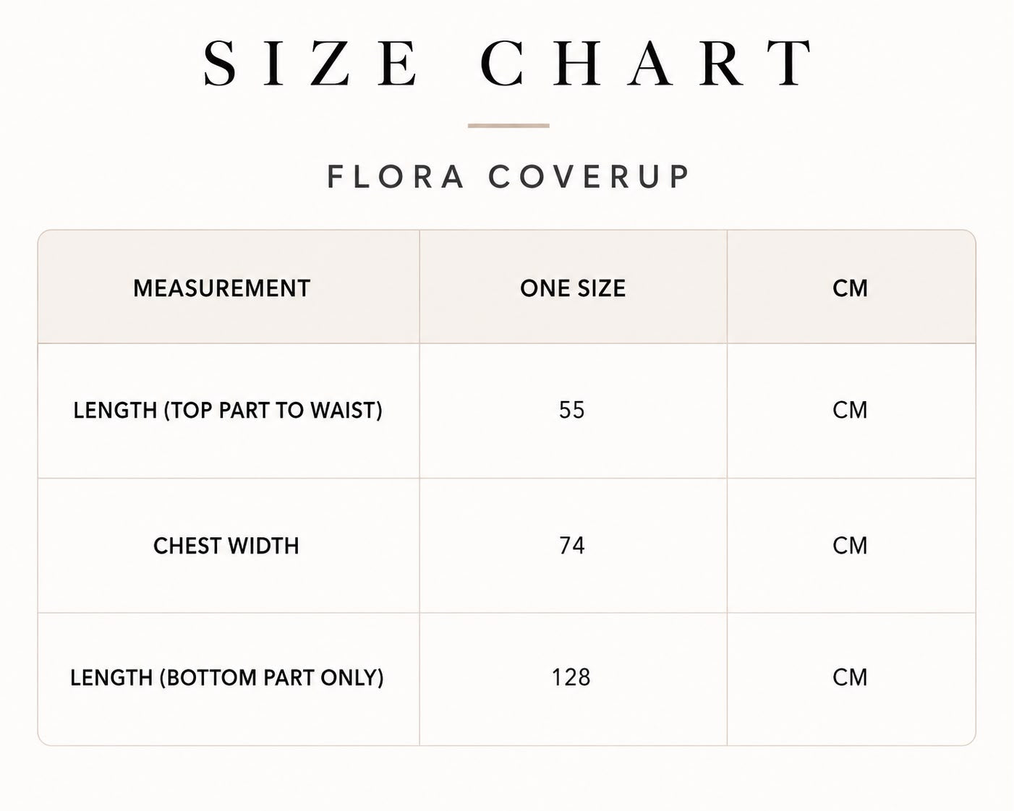Select the Length (Bottom Part Only) label
1014x811 pixels.
point(227,678)
